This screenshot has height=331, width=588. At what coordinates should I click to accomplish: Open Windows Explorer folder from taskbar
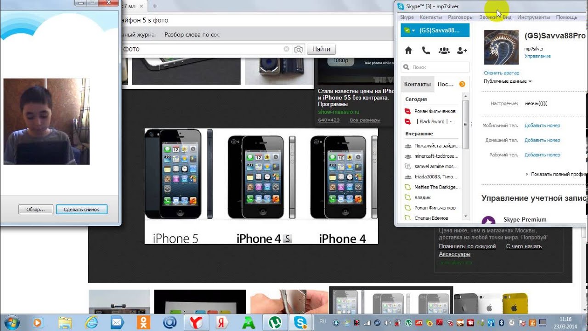(65, 323)
